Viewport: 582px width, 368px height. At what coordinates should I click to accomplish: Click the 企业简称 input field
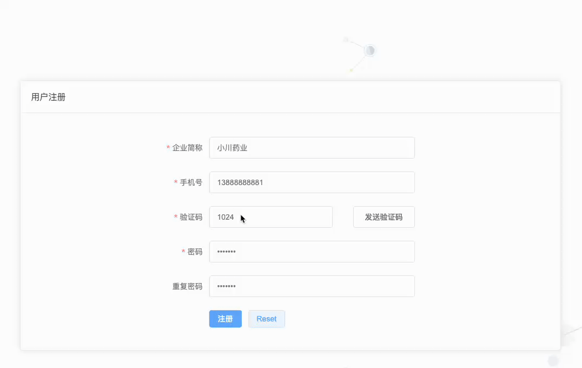pyautogui.click(x=312, y=148)
